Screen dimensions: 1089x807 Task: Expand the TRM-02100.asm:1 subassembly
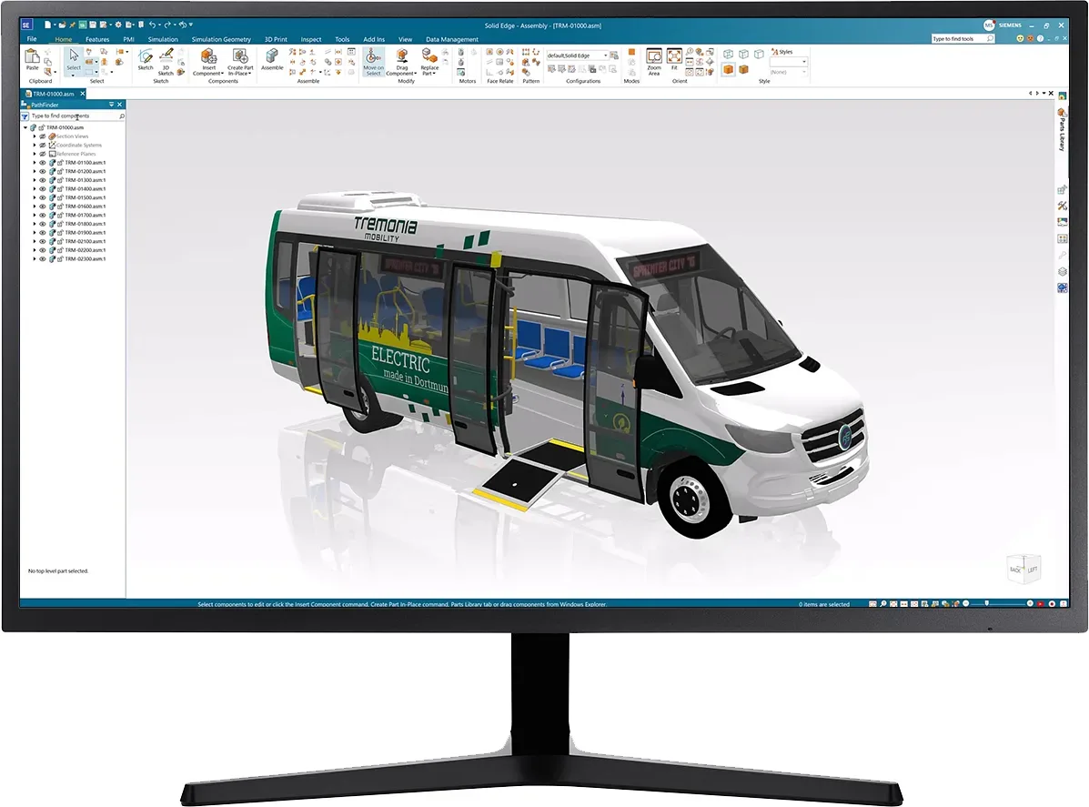coord(34,242)
